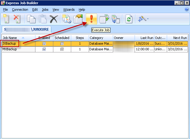190x139 pixels.
Task: Click the disconnect server icon with red X
Action: [17, 19]
